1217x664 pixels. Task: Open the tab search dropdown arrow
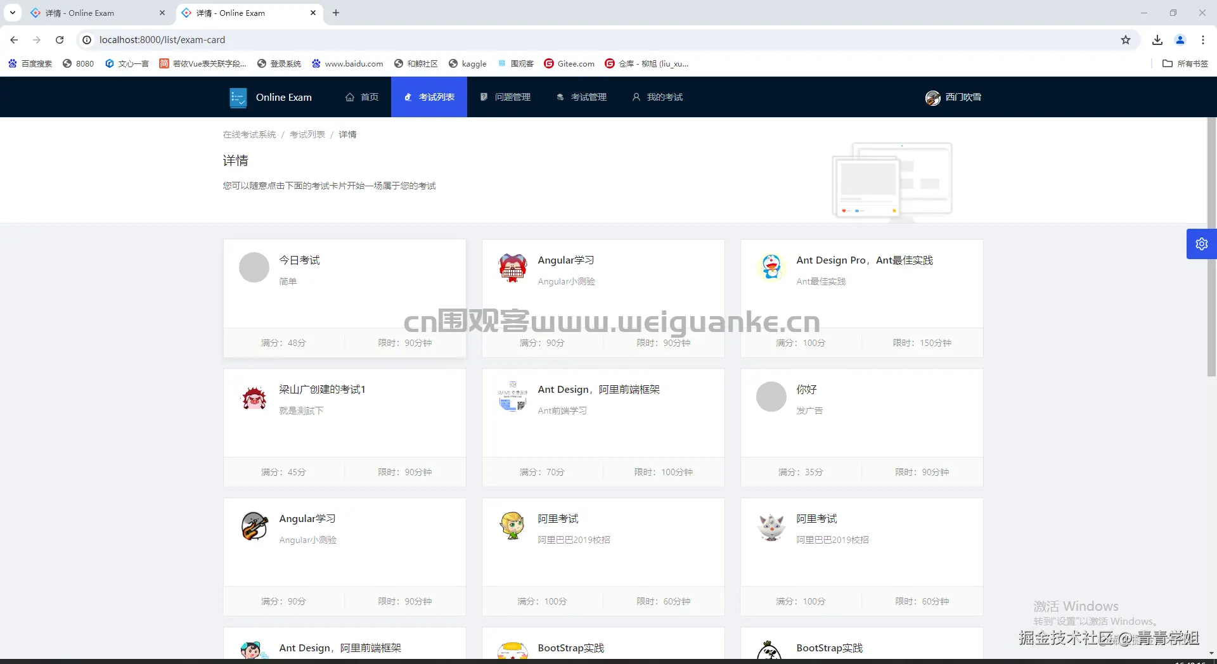[13, 13]
